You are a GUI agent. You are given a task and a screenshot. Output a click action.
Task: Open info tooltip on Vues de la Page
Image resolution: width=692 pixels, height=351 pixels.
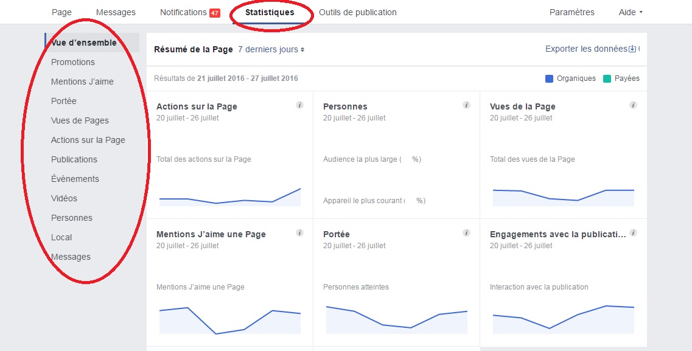[633, 105]
